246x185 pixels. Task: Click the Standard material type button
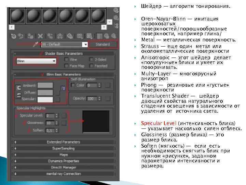coord(102,45)
